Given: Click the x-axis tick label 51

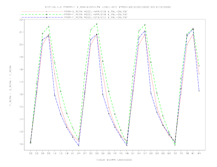Looking at the screenshot, I should coord(133,153).
